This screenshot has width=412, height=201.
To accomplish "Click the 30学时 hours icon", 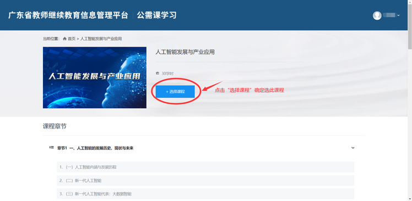I will (x=158, y=74).
